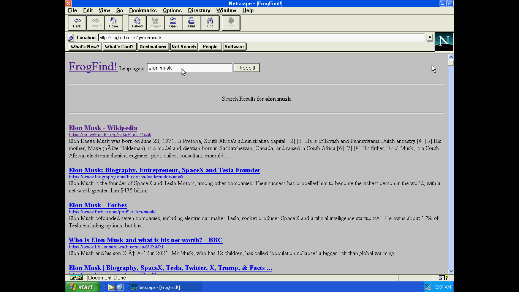Click the document link icon beside Location
519x292 pixels.
[71, 38]
